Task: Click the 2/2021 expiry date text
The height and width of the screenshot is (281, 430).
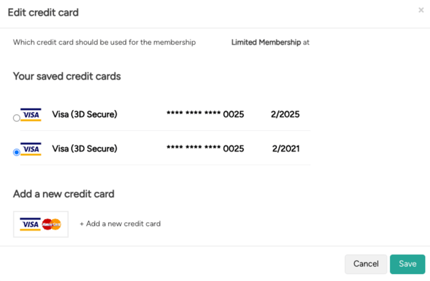Action: (x=286, y=148)
